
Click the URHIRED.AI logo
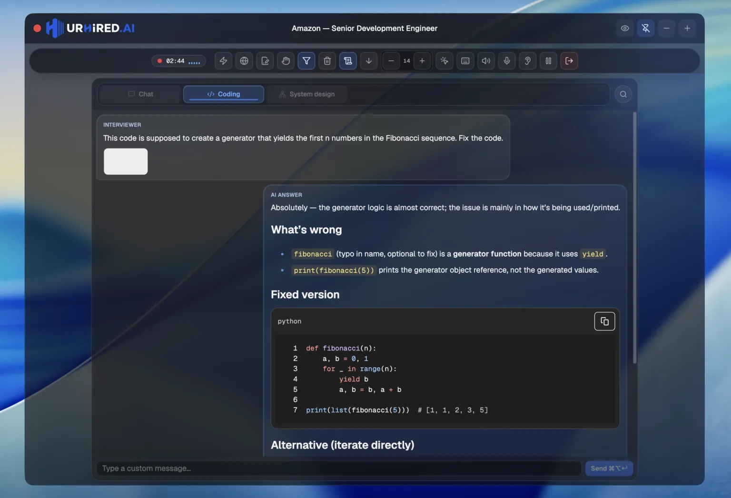click(x=90, y=28)
